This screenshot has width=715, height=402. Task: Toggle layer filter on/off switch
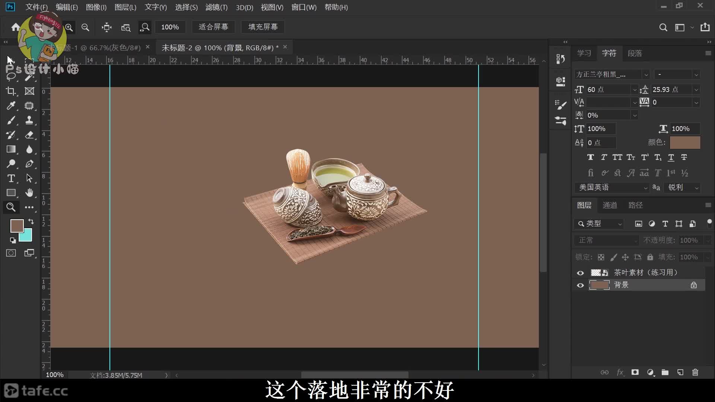click(x=709, y=223)
